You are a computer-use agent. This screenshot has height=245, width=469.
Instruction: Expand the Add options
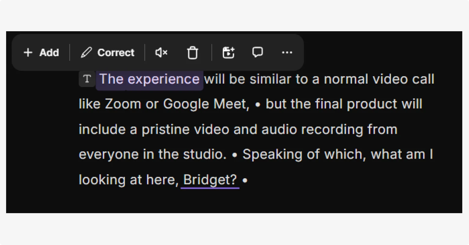point(41,52)
